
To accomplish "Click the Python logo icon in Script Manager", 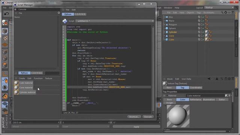I will click(x=65, y=21).
